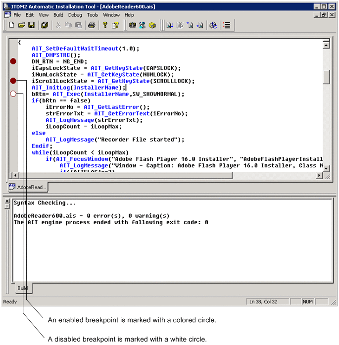Open a file using the folder icon
The width and height of the screenshot is (339, 345).
22,25
